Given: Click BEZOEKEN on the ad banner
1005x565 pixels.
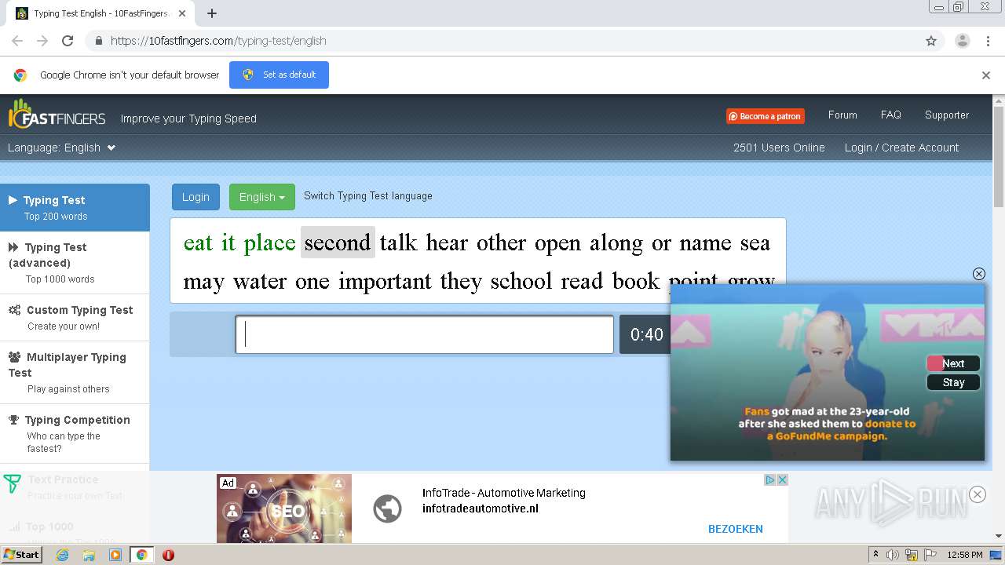Looking at the screenshot, I should pos(736,529).
